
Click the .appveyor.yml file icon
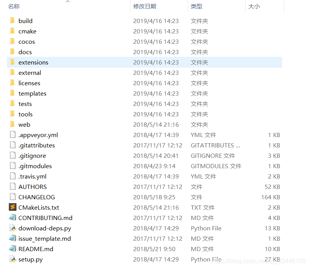pos(13,135)
